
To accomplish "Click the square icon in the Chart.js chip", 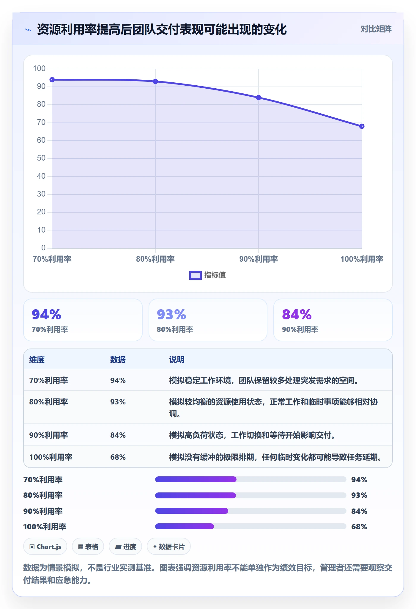I will click(32, 547).
